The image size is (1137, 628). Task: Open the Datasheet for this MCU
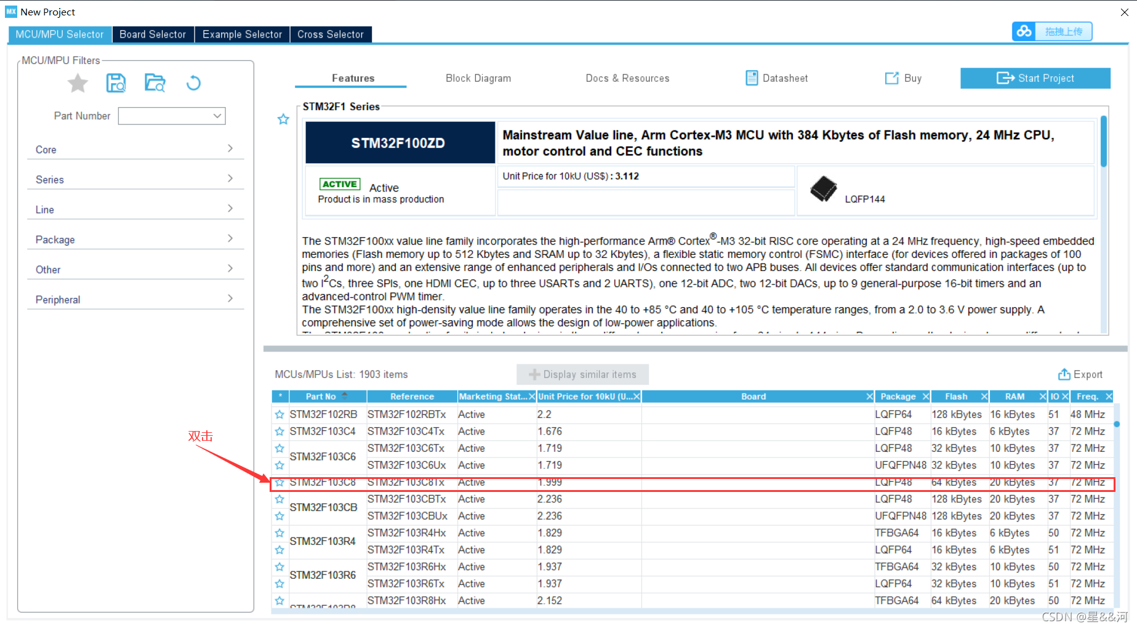(x=776, y=78)
